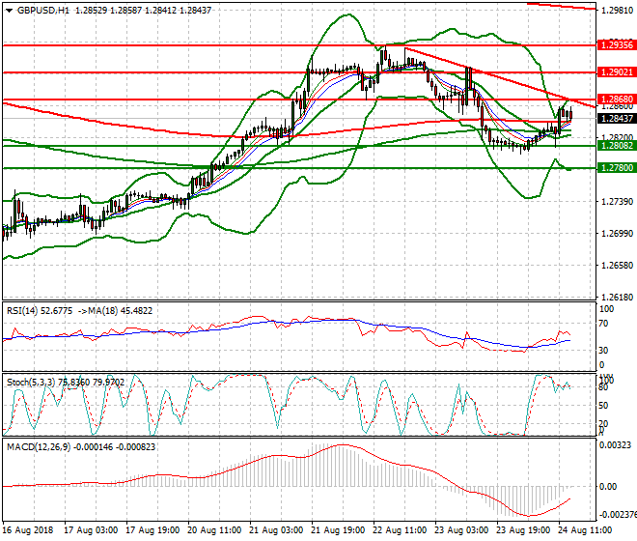
Task: Click the chart menu triangle beside GBPUSD,H1
Action: (x=9, y=11)
